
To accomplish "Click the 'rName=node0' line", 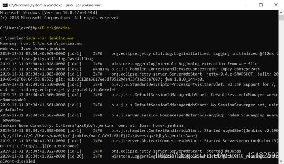I will pos(13,100).
